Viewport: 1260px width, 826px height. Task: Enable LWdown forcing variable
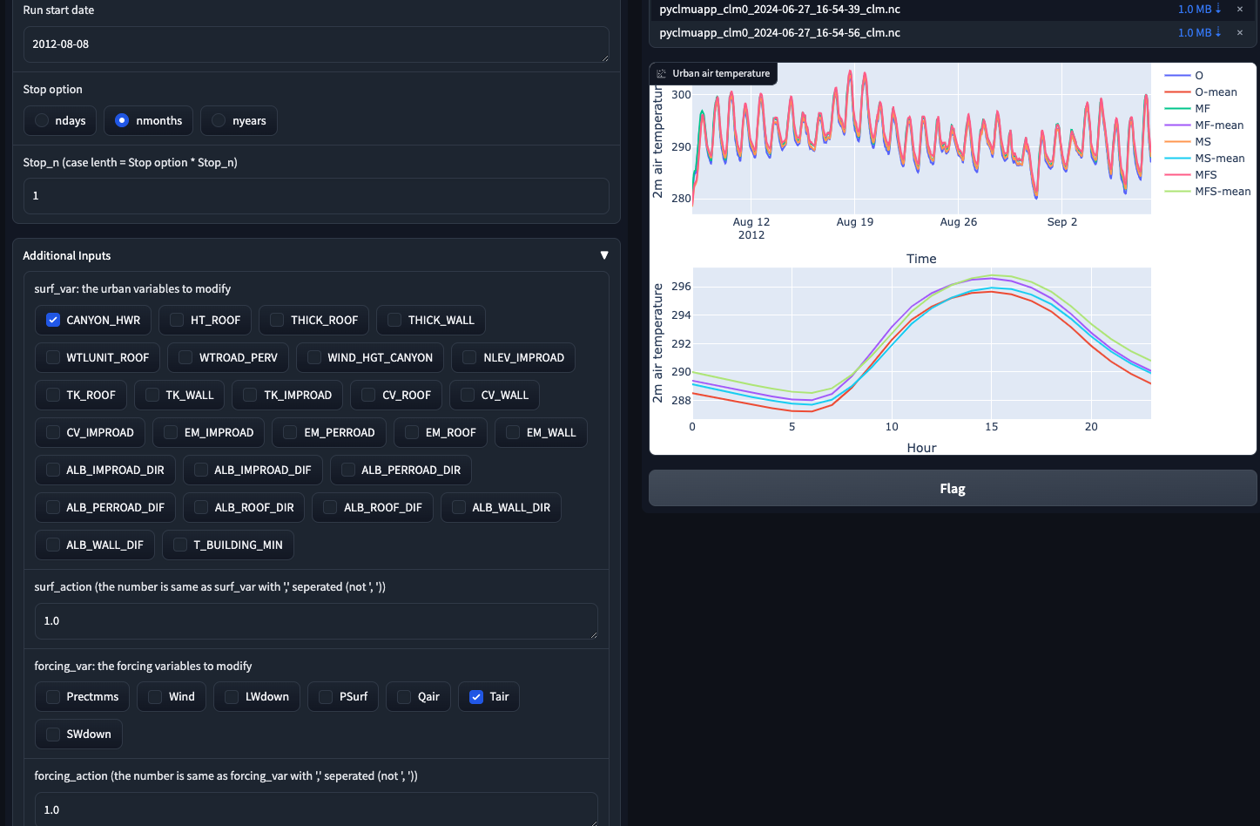[232, 696]
